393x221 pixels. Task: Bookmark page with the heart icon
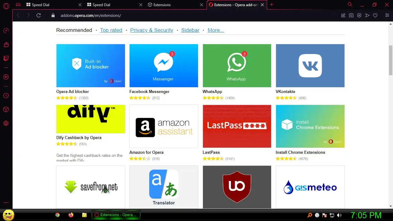375,15
